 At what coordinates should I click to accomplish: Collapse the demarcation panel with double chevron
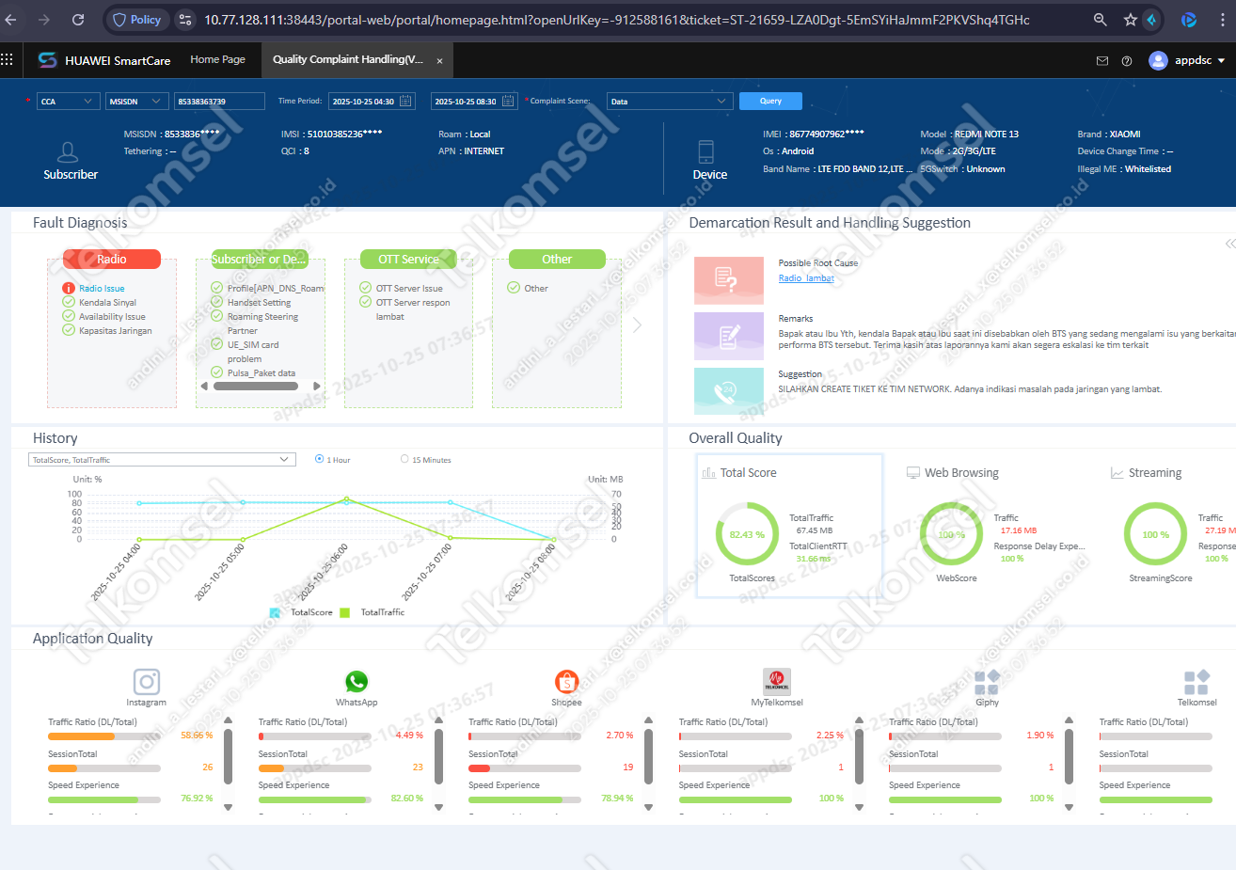1229,244
